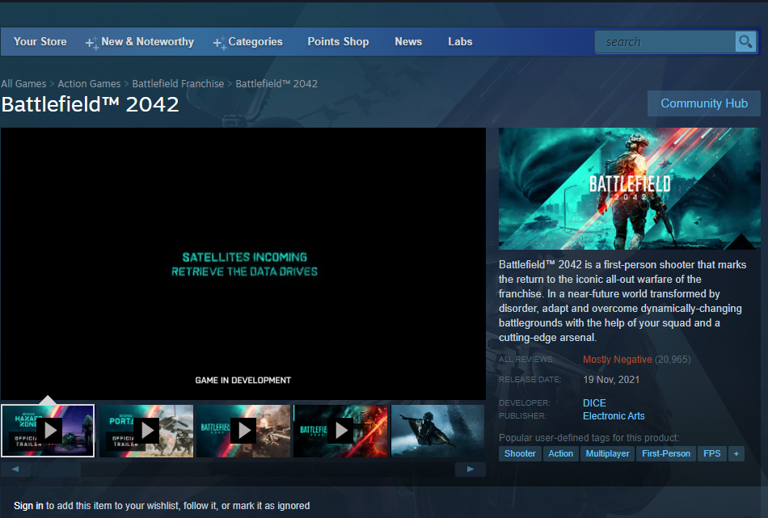Play the third trailer thumbnail with helicopter
Viewport: 768px width, 518px height.
pyautogui.click(x=243, y=431)
